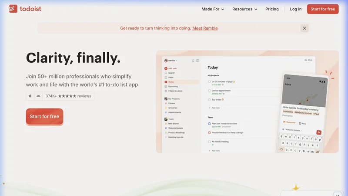The width and height of the screenshot is (348, 196).
Task: Expand the Resources dropdown menu
Action: click(244, 9)
